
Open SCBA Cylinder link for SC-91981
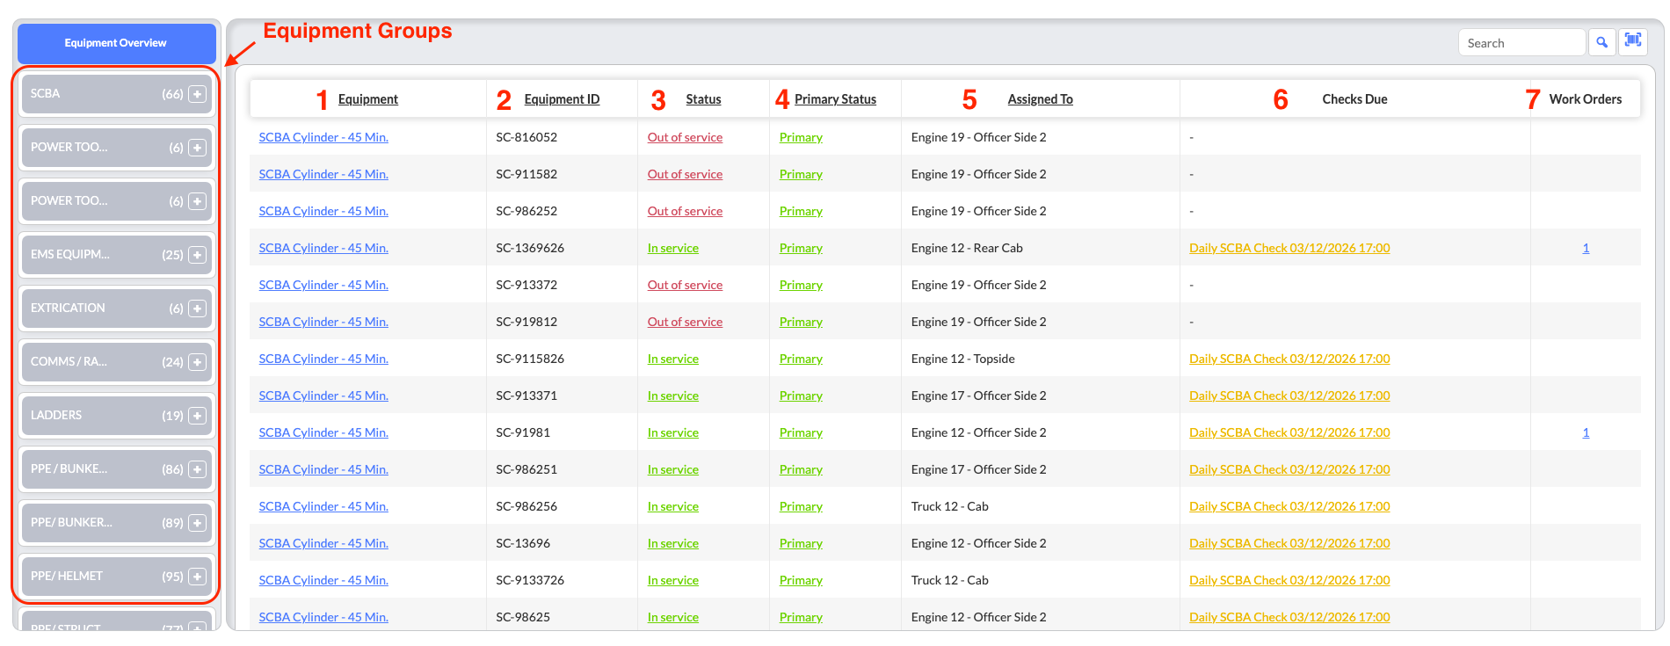tap(323, 432)
